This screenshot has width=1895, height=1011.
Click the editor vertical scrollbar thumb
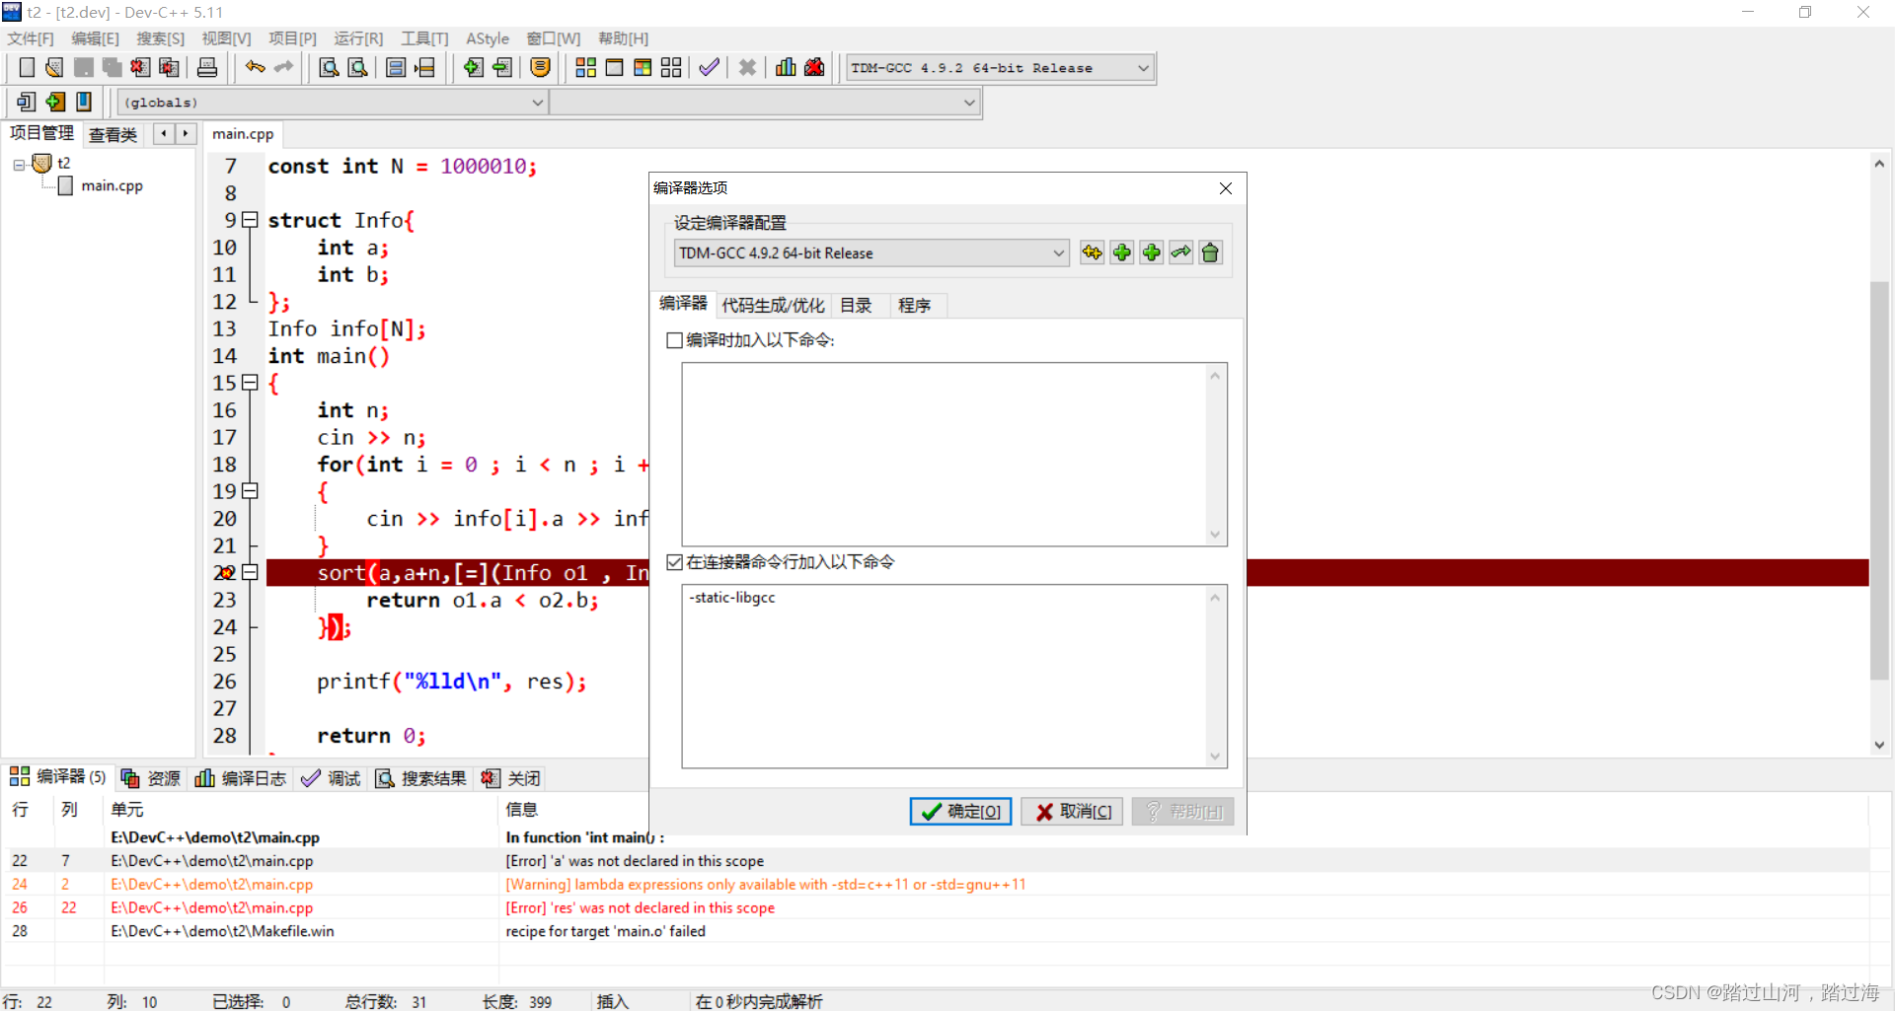pyautogui.click(x=1879, y=480)
